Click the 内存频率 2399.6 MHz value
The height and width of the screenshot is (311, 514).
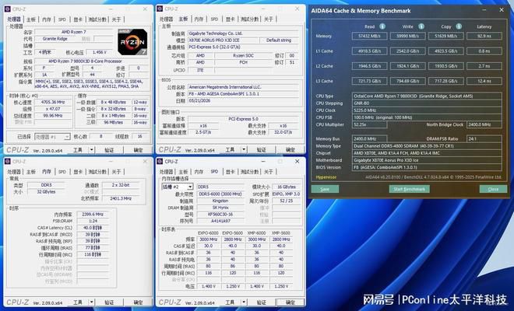93,215
